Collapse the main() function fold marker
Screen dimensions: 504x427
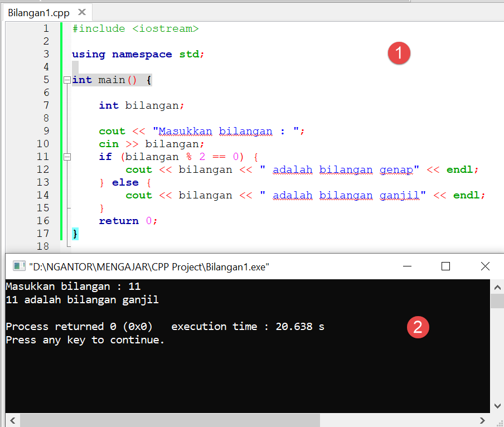click(67, 80)
